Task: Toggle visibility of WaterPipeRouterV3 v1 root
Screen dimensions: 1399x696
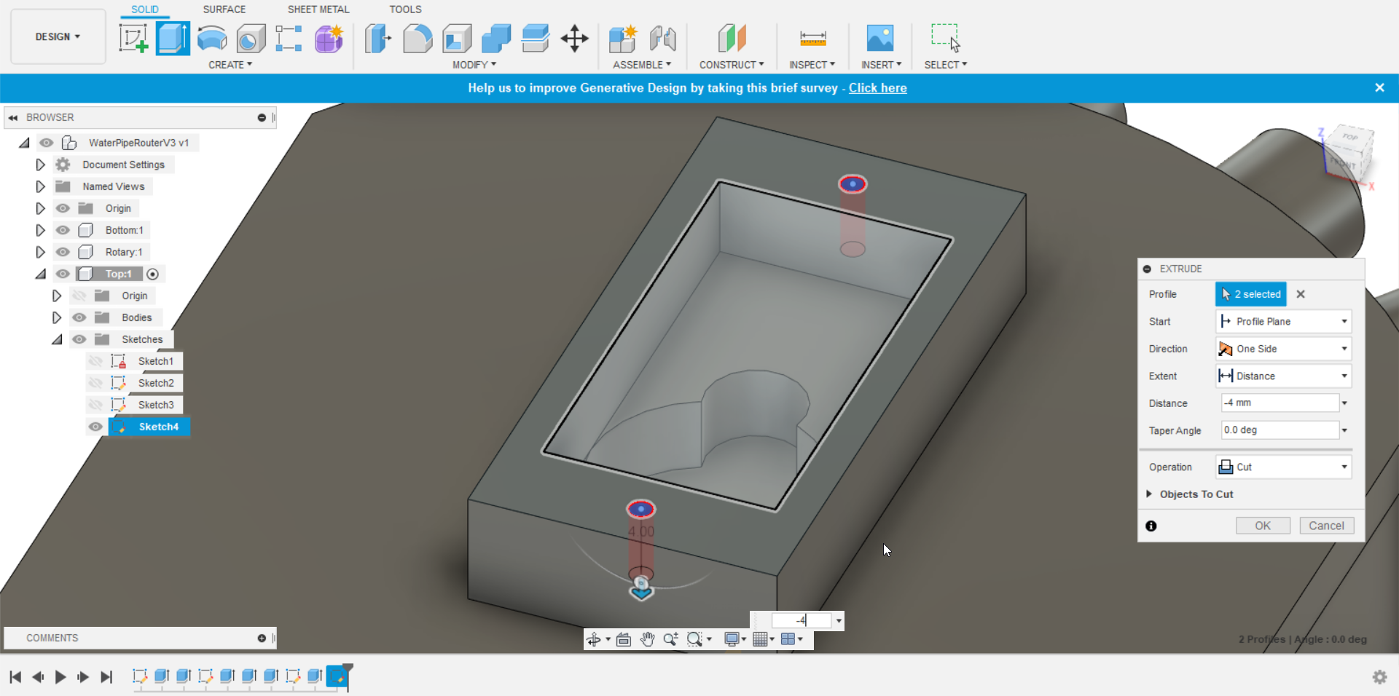Action: (x=47, y=143)
